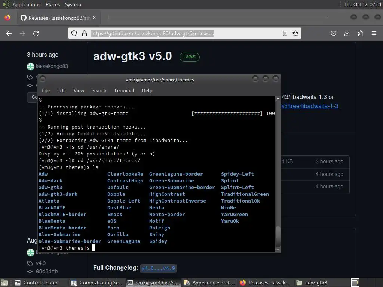The height and width of the screenshot is (287, 383).
Task: Click the terminal title vm3@vm3:/usr/share/themes
Action: coord(160,80)
